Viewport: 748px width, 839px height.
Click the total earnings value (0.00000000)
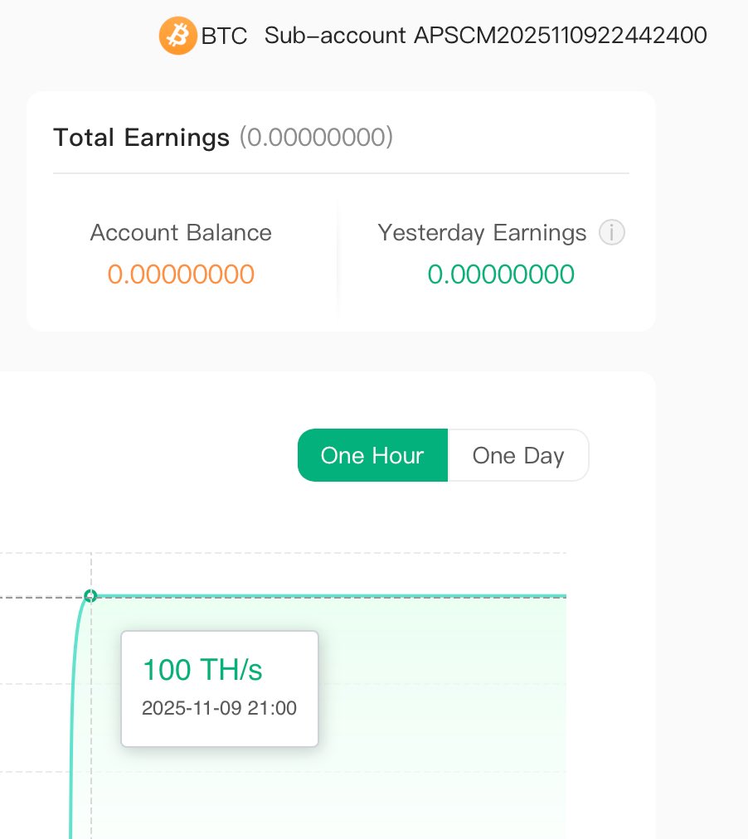coord(316,138)
